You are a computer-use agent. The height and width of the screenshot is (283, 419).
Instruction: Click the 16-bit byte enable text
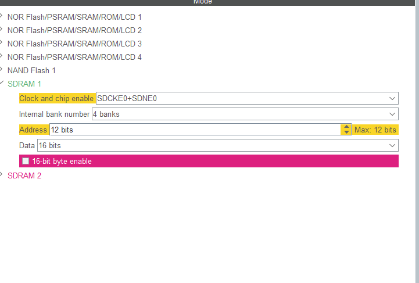[62, 161]
